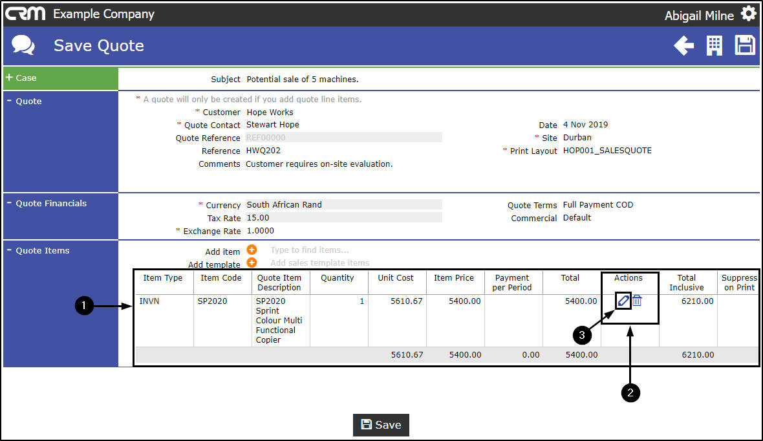Delete the SP2020 item with trash icon
The image size is (763, 441).
click(637, 301)
